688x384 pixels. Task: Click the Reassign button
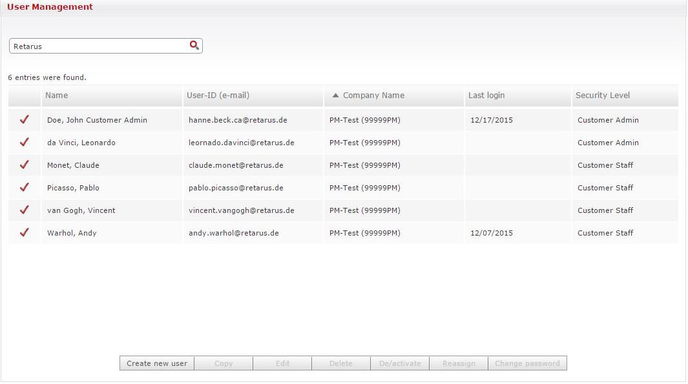click(459, 363)
